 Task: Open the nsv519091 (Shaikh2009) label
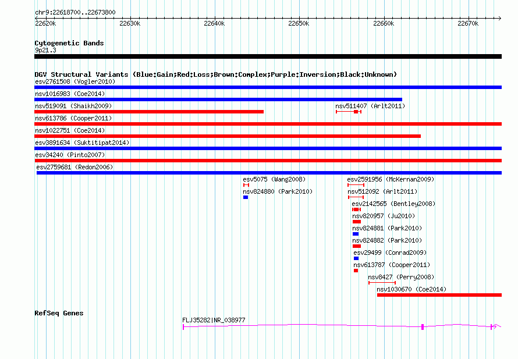point(73,106)
